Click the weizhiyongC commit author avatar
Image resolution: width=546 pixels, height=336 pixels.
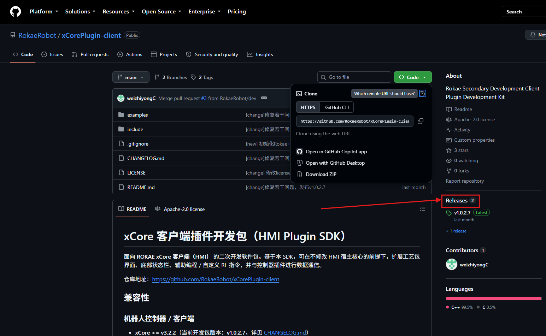121,98
